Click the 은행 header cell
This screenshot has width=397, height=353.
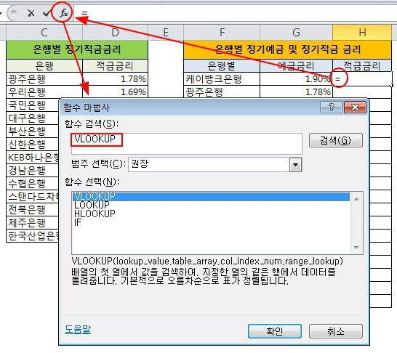[x=44, y=66]
